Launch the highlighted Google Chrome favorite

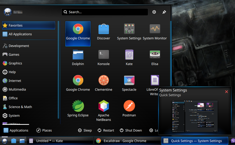point(78,34)
